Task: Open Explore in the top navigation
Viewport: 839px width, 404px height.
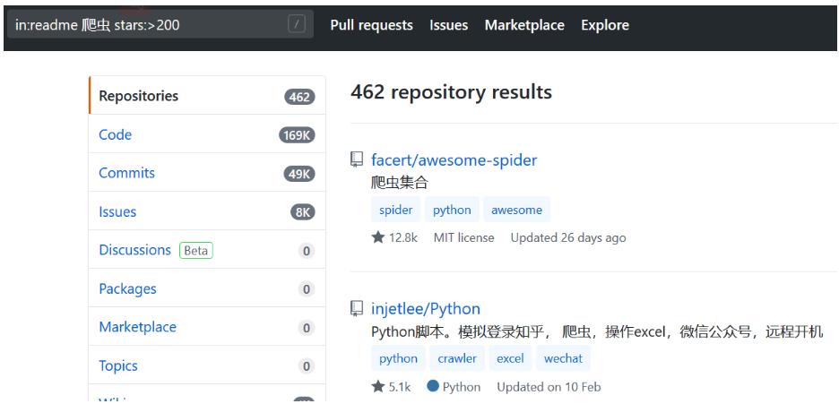Action: 605,25
